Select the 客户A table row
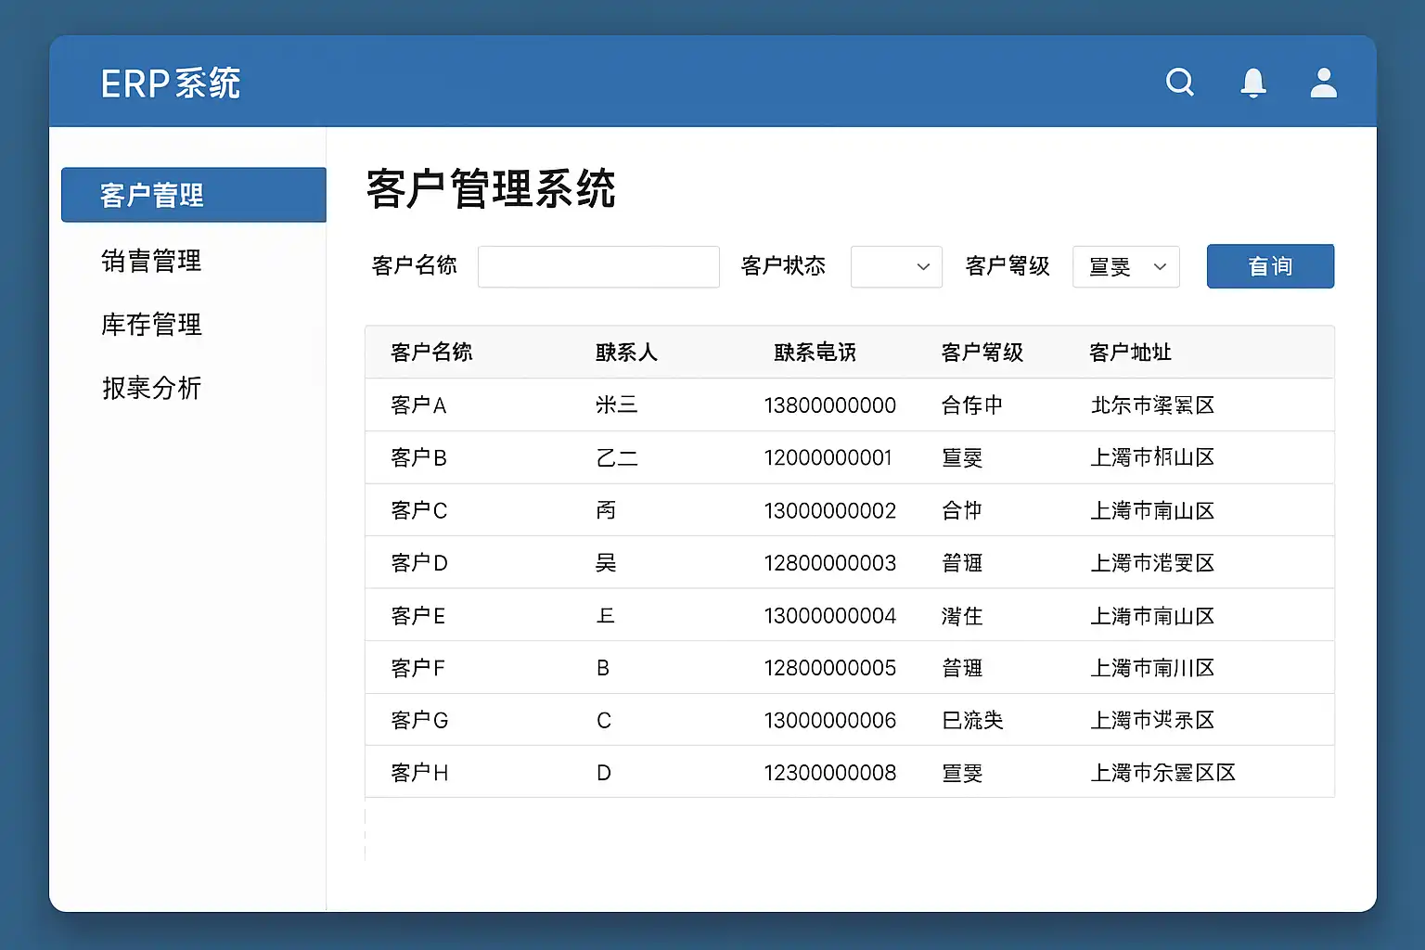Image resolution: width=1425 pixels, height=950 pixels. point(849,405)
